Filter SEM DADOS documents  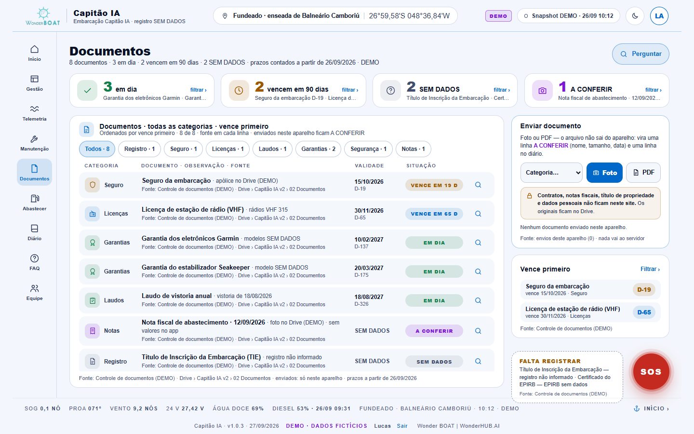click(502, 90)
